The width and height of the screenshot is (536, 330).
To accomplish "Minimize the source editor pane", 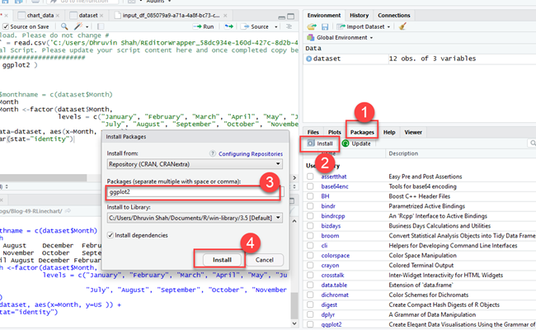I will click(x=281, y=16).
